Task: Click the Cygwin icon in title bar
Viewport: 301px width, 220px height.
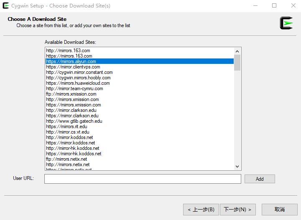Action: 6,5
